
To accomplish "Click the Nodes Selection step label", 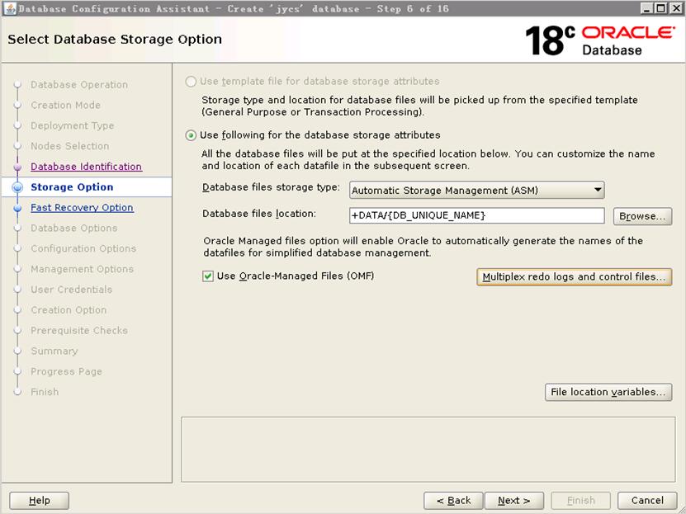I will 70,146.
